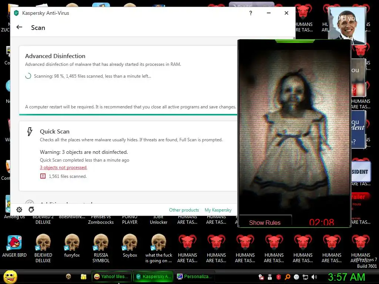Minimize the Kaspersky window
Image resolution: width=379 pixels, height=284 pixels.
(x=269, y=13)
